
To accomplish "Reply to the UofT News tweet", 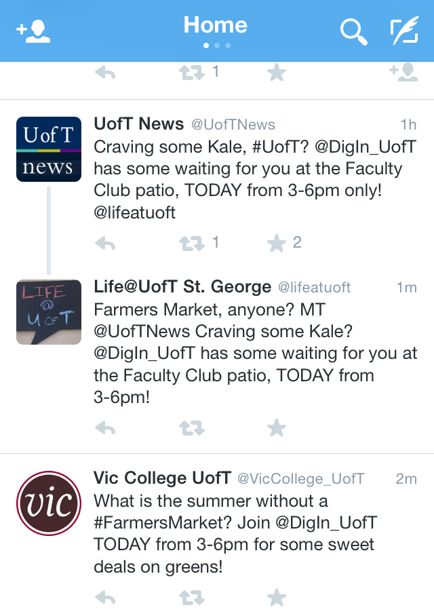I will pos(105,243).
